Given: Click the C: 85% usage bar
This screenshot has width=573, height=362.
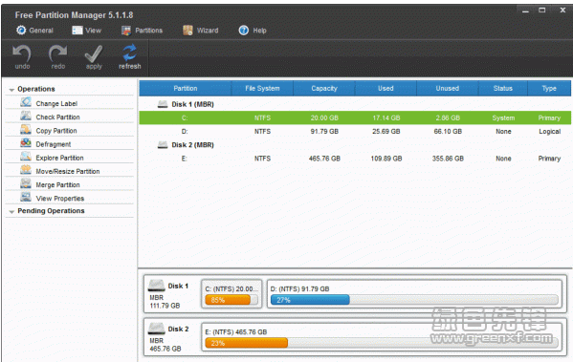Looking at the screenshot, I should (x=231, y=300).
